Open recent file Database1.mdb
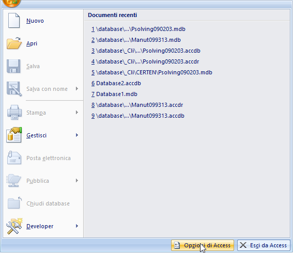The image size is (293, 253). [114, 94]
